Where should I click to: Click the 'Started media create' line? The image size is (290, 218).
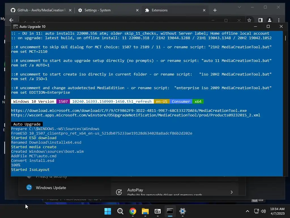34,147
